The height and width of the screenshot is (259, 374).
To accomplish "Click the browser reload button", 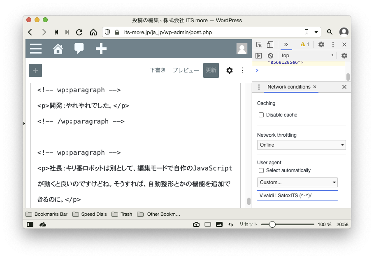I will tap(79, 32).
